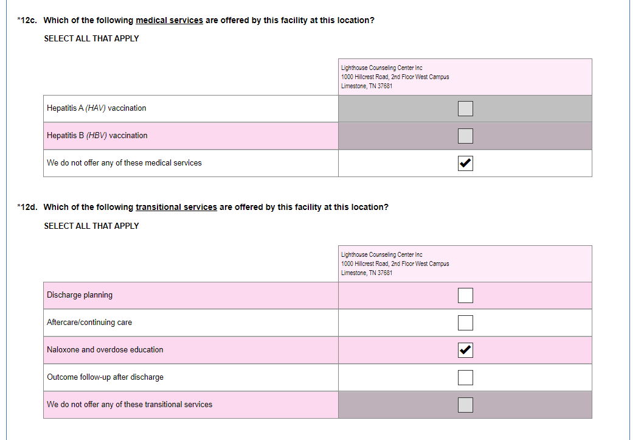This screenshot has width=641, height=440.
Task: Click the 'Outcome follow-up after discharge' label
Action: point(105,377)
